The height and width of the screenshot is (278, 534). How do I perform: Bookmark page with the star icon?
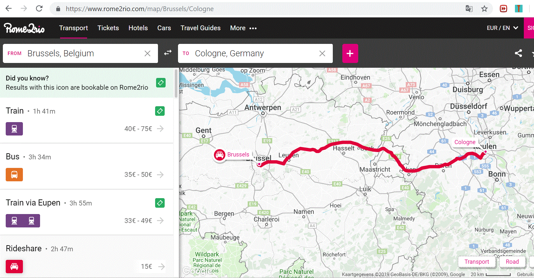coord(484,9)
